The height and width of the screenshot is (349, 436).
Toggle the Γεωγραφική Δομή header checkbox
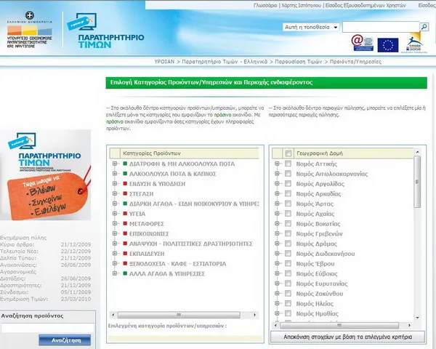pyautogui.click(x=288, y=153)
